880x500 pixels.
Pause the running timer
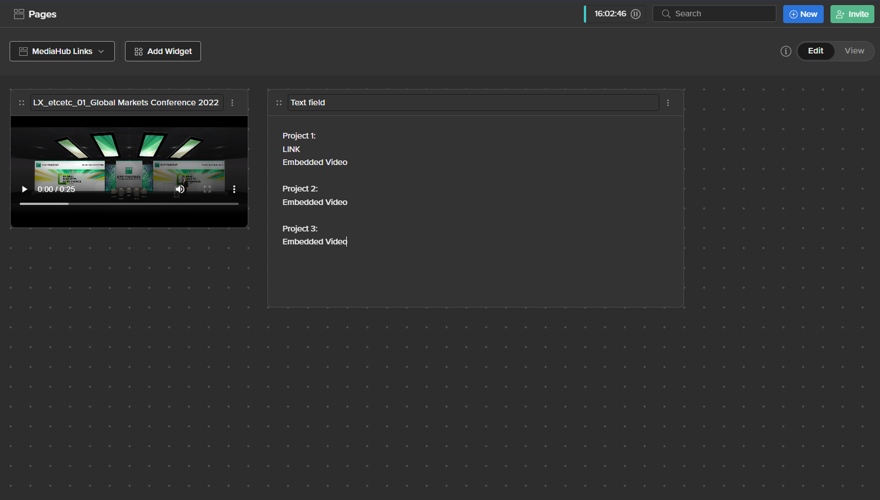point(636,14)
